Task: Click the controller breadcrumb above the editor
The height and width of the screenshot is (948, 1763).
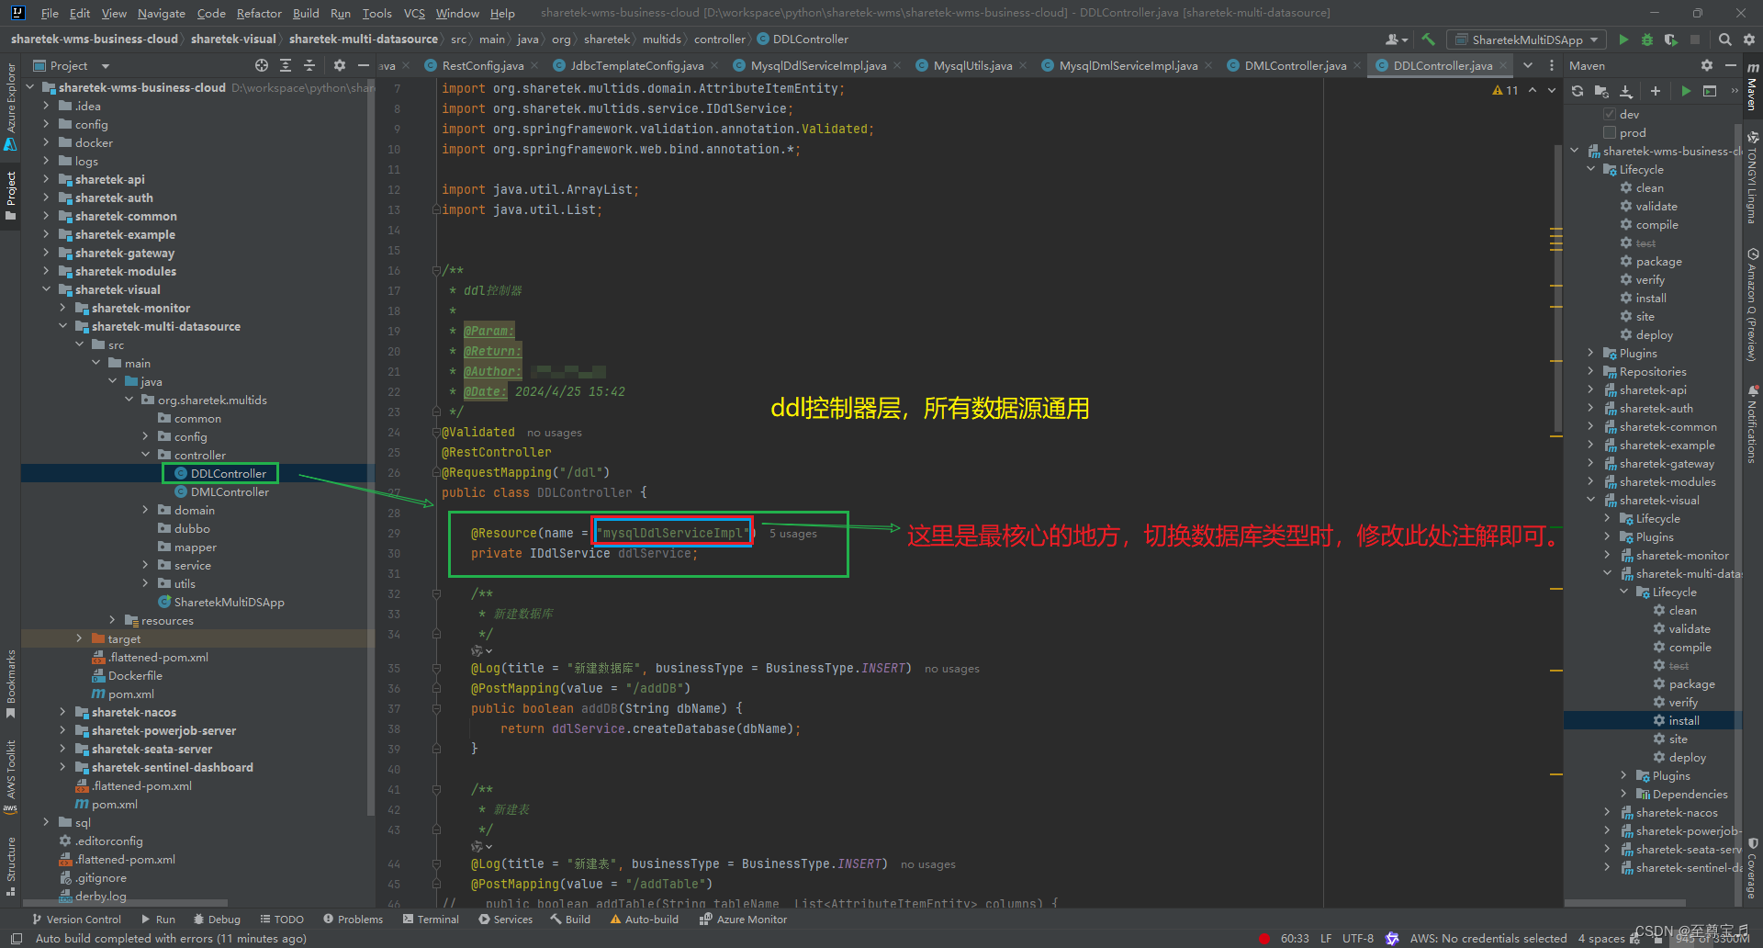Action: pyautogui.click(x=721, y=39)
